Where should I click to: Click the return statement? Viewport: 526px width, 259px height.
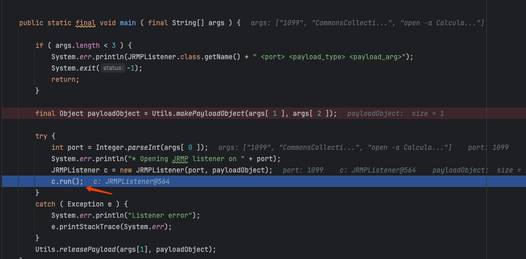click(x=65, y=79)
